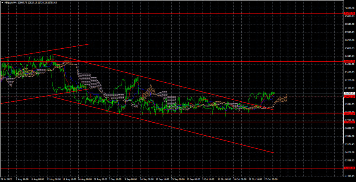The image size is (356, 182).
Task: Select the 18500.00 red price label
Action: 349,114
